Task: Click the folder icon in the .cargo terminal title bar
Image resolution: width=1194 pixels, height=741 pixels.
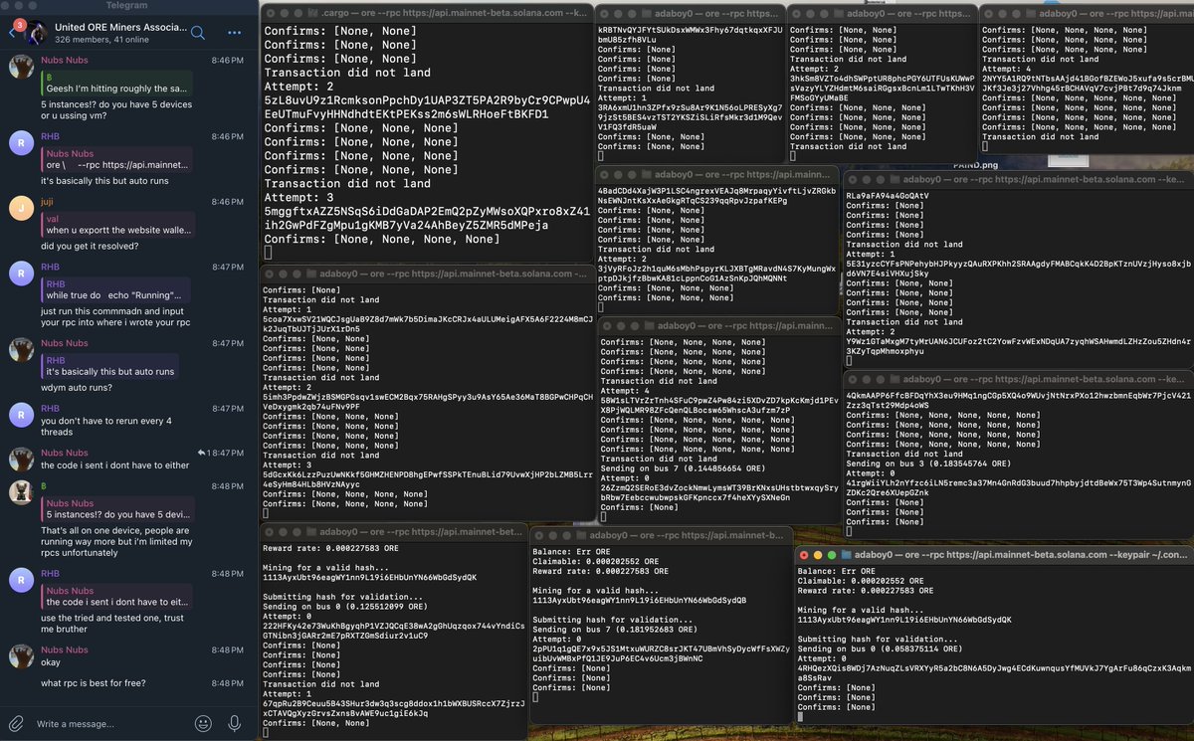Action: 313,13
